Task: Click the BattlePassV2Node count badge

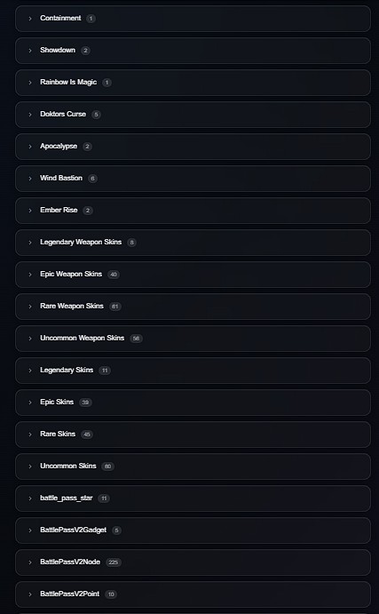Action: (114, 562)
